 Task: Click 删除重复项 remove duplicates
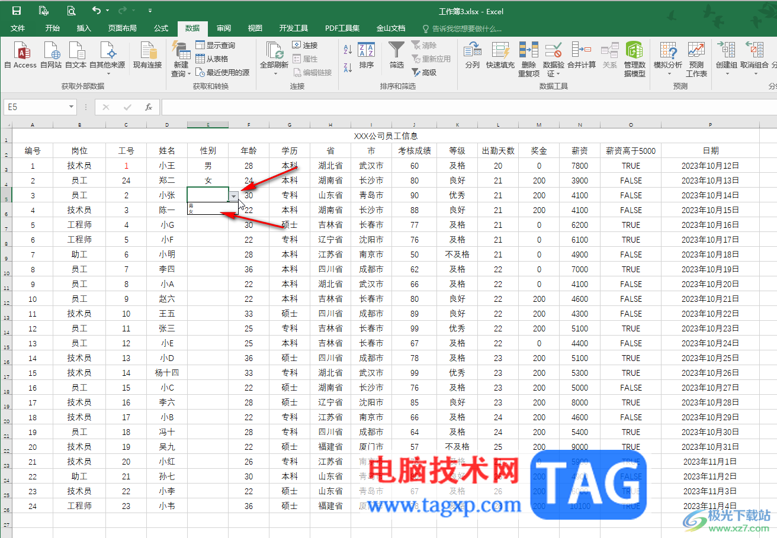[529, 59]
